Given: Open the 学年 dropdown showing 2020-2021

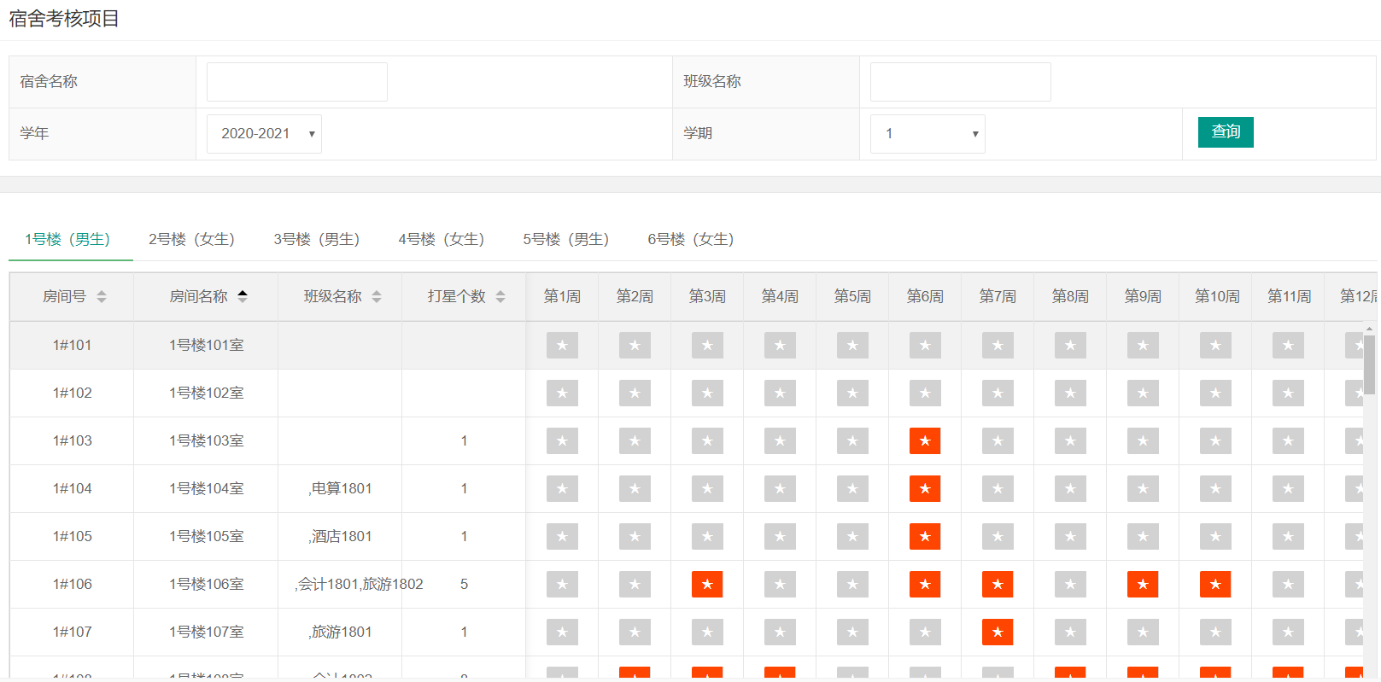Looking at the screenshot, I should click(x=264, y=134).
